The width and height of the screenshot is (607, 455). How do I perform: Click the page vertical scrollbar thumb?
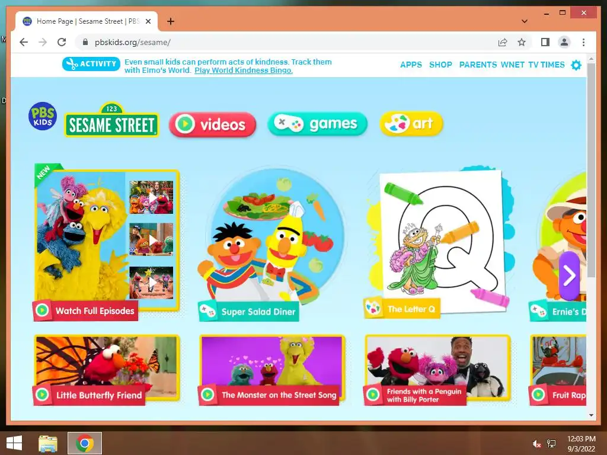591,170
